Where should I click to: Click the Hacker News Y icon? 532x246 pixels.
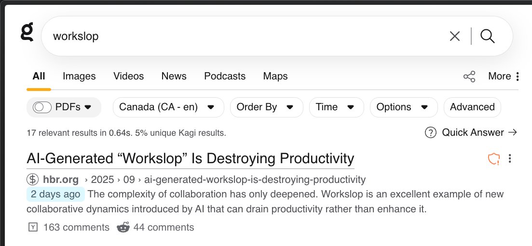click(33, 227)
